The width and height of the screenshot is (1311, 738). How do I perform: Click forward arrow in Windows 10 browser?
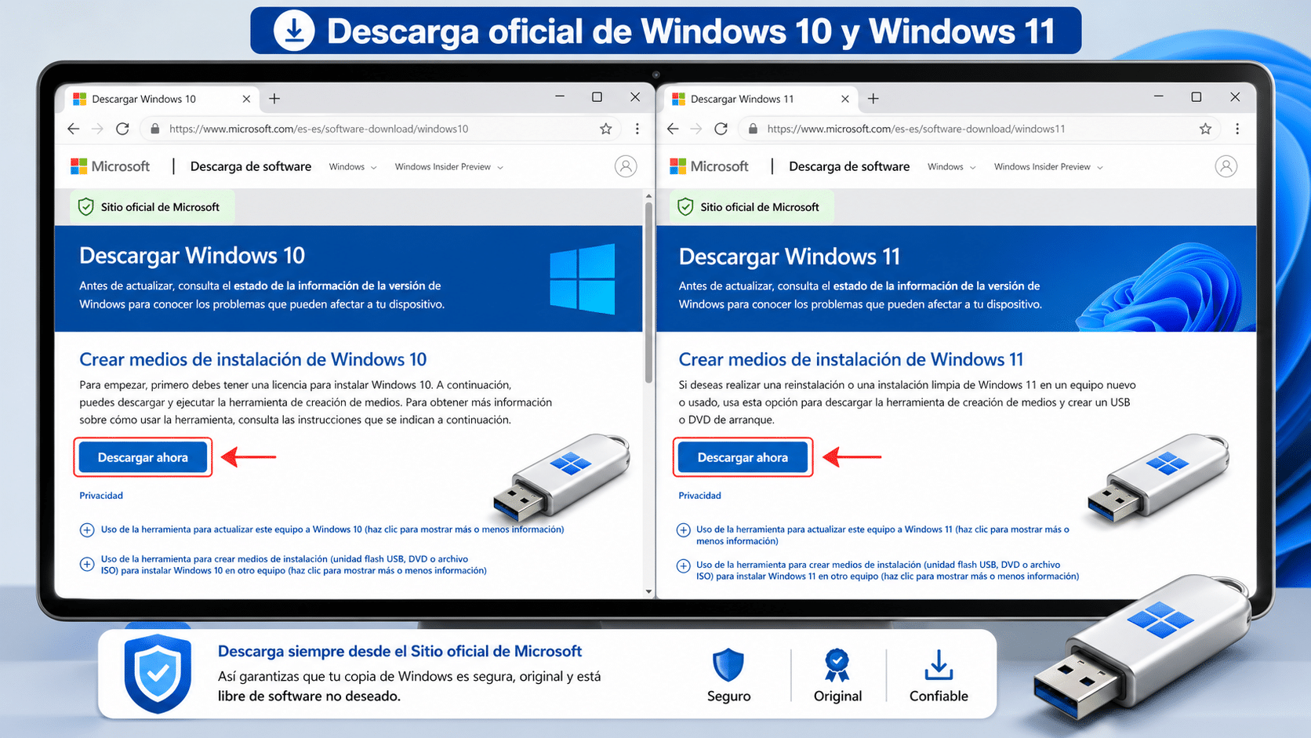[97, 129]
